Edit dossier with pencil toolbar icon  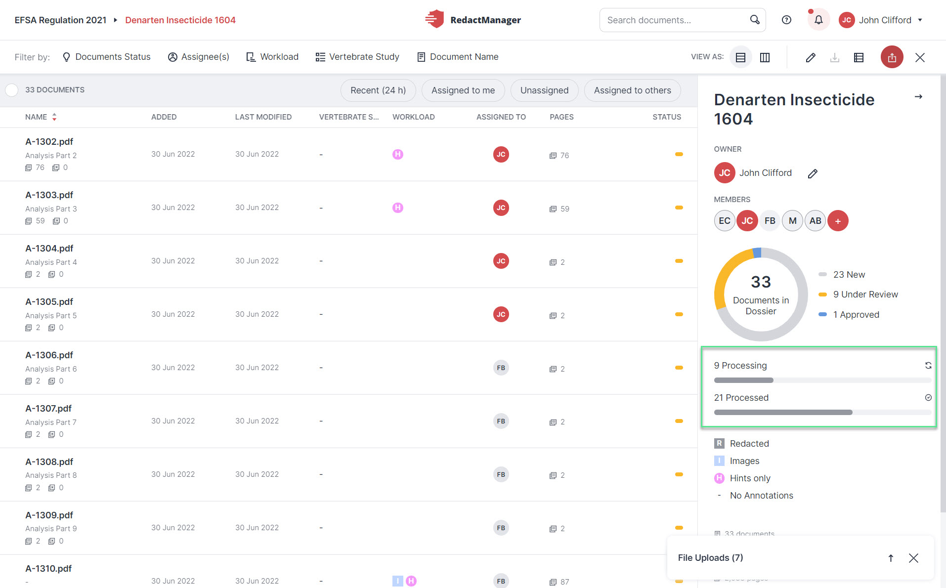[811, 57]
